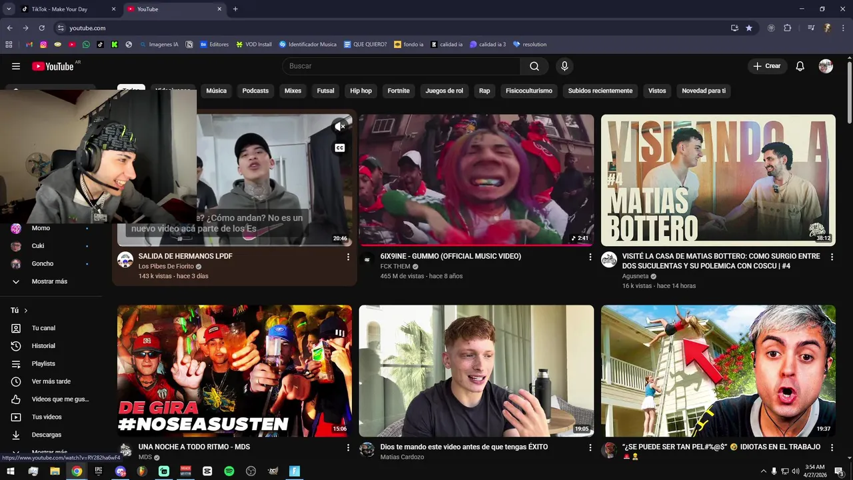Open Imagenes IA bookmark
The height and width of the screenshot is (480, 853).
158,45
